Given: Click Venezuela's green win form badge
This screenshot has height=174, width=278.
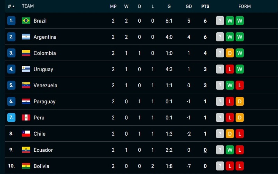Looking at the screenshot, I should [x=230, y=85].
